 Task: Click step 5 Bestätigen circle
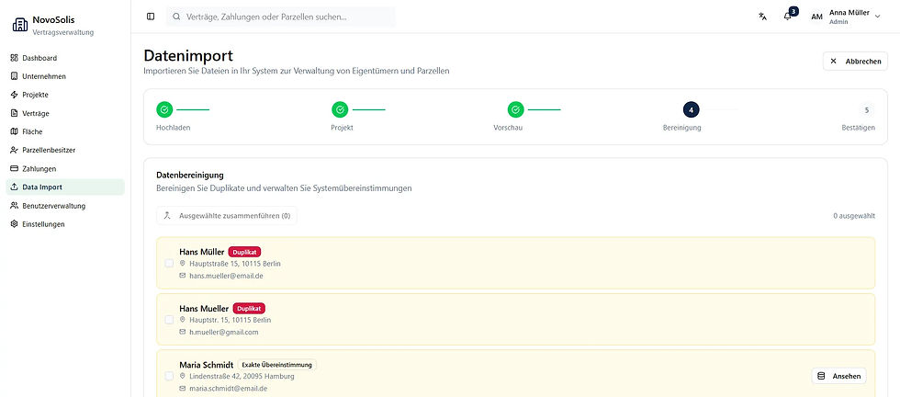click(x=867, y=109)
